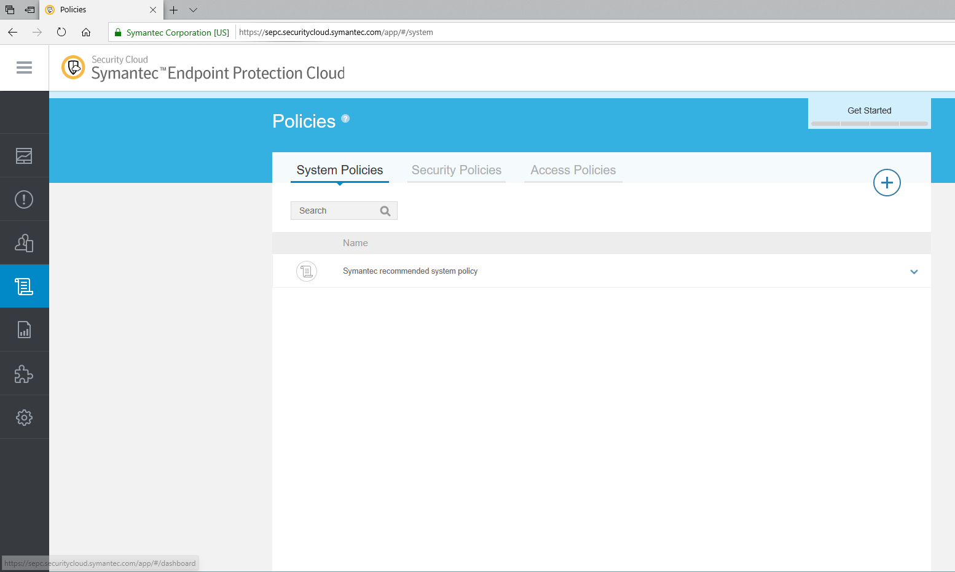The image size is (955, 572).
Task: Select the Policies browser tab
Action: [x=101, y=10]
